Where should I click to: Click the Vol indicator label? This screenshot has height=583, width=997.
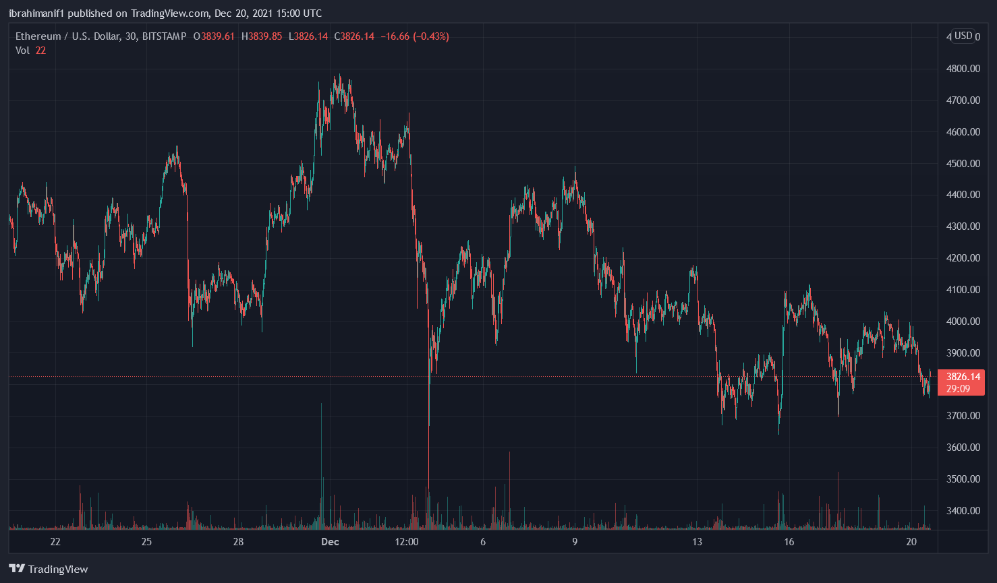click(x=22, y=51)
